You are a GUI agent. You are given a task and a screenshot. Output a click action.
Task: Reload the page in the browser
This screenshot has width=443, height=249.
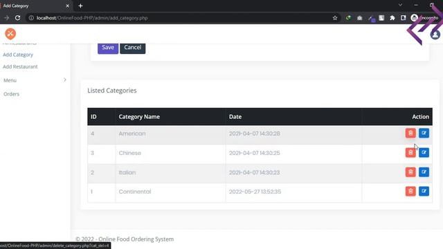(17, 18)
